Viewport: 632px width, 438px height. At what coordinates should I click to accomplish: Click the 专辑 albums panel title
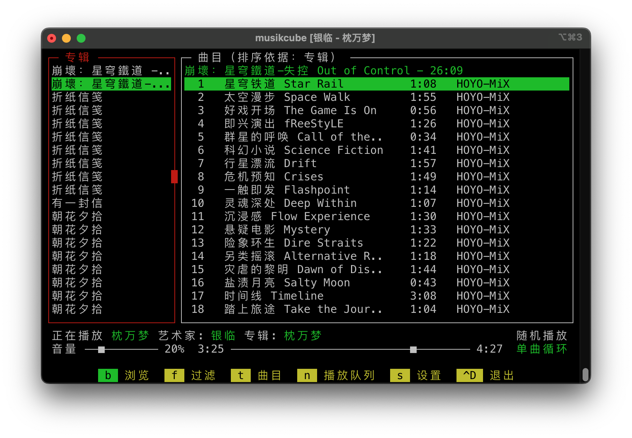coord(77,57)
